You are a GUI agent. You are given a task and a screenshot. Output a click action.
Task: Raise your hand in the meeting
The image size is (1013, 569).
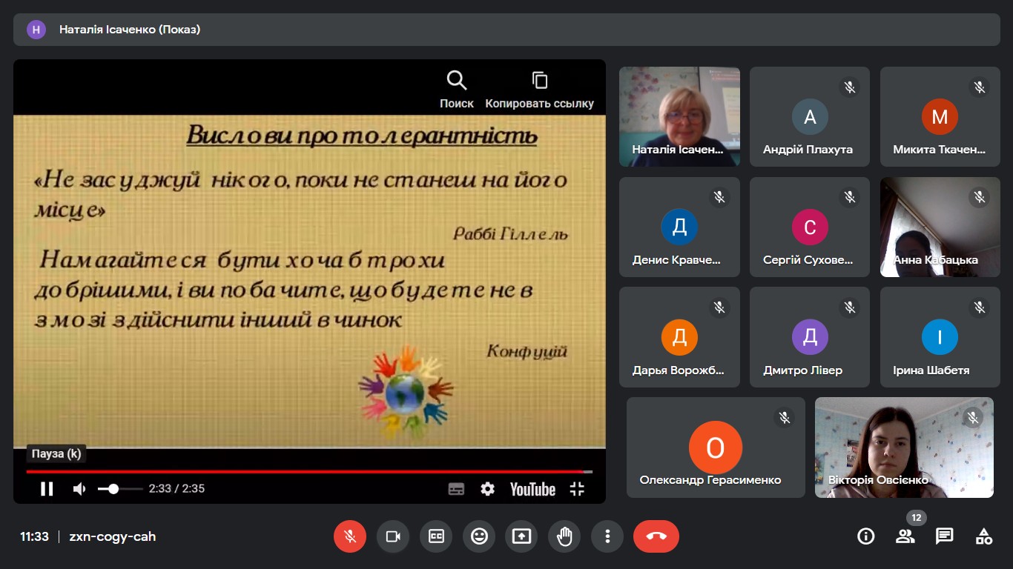click(x=565, y=536)
